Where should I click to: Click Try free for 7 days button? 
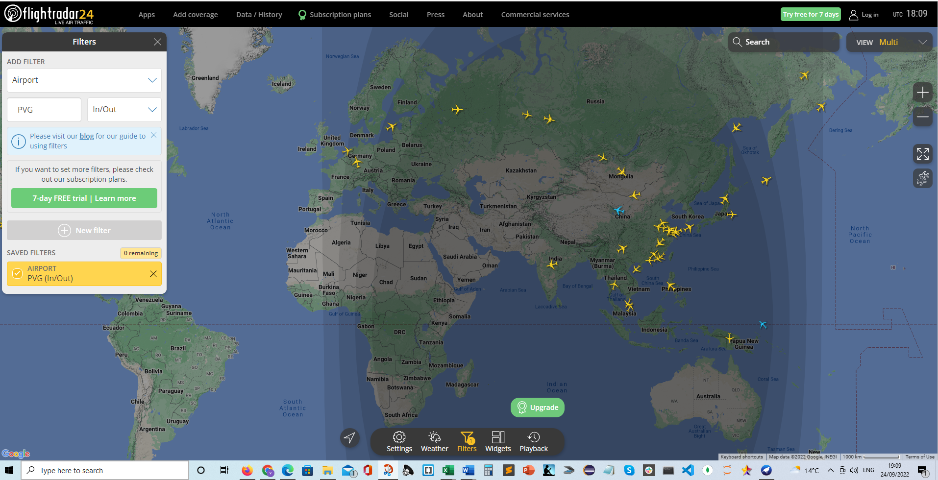(x=811, y=14)
